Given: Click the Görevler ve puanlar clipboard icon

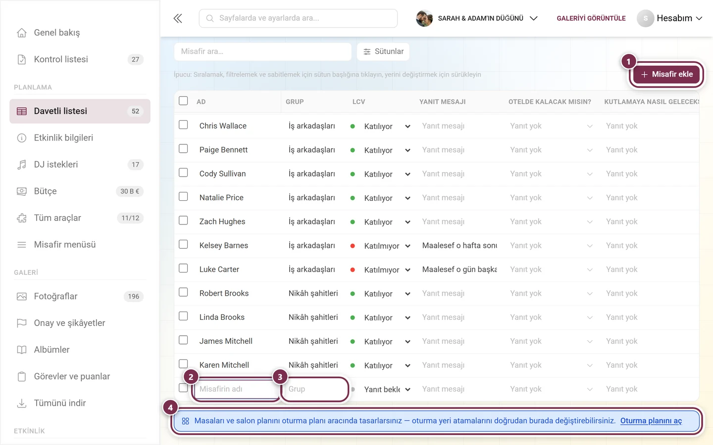Looking at the screenshot, I should [22, 377].
